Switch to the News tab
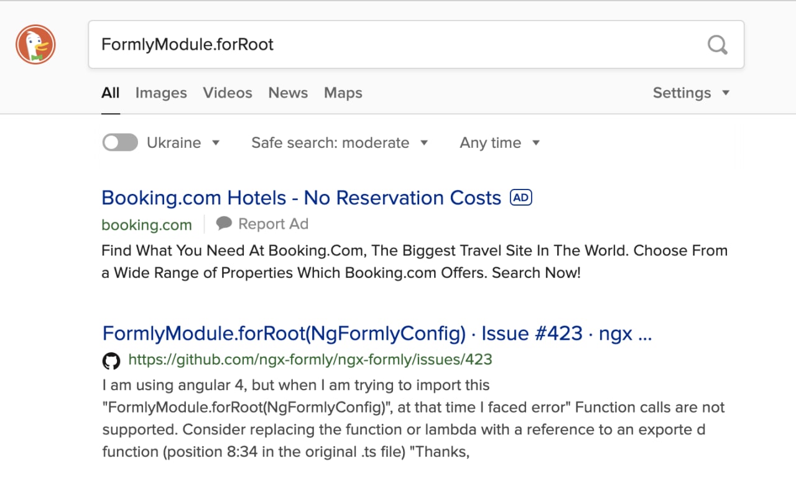 [x=288, y=93]
